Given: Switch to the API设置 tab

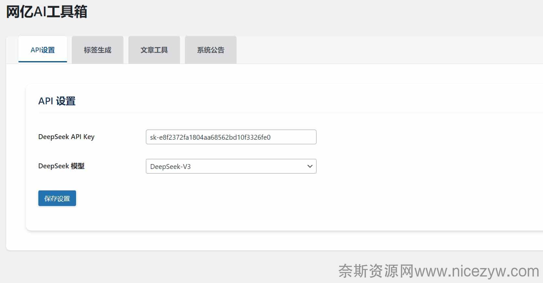Looking at the screenshot, I should [x=43, y=49].
